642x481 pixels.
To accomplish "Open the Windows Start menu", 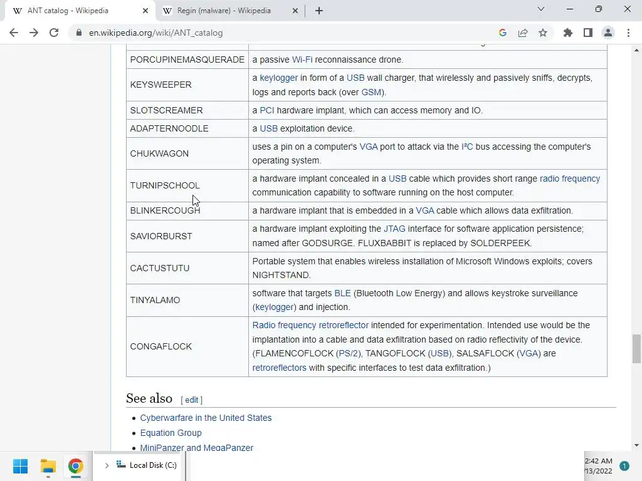I will point(21,466).
